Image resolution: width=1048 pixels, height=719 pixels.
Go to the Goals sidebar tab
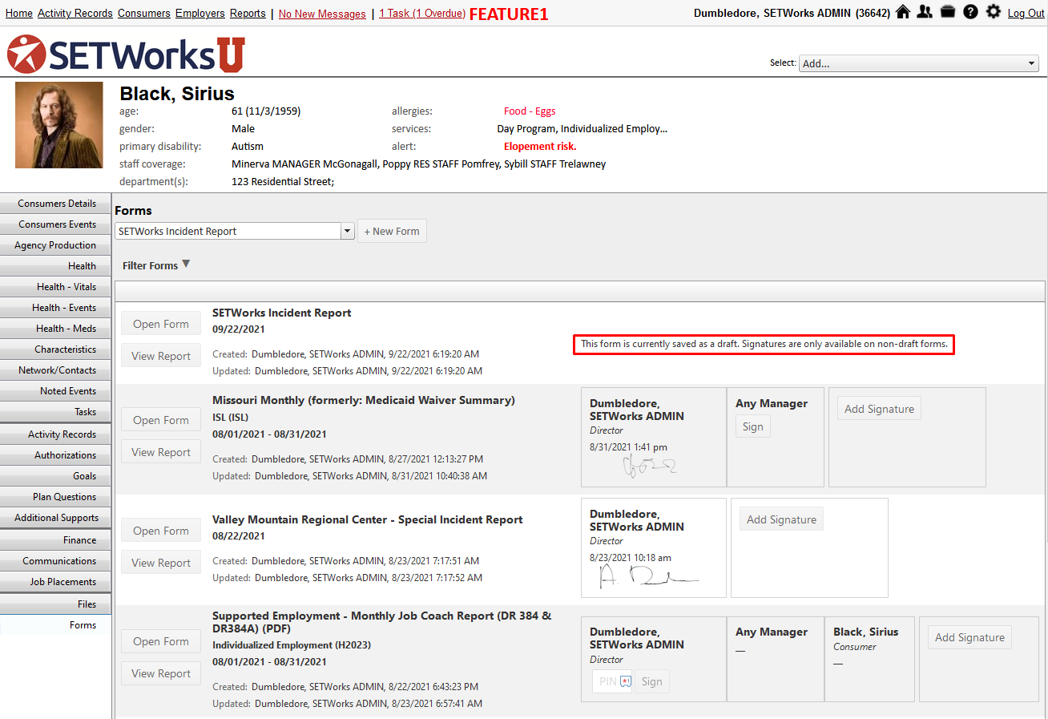click(56, 476)
